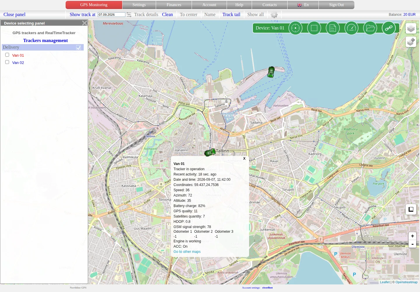Click the riverfleet account settings link
The height and width of the screenshot is (292, 420).
[x=267, y=288]
